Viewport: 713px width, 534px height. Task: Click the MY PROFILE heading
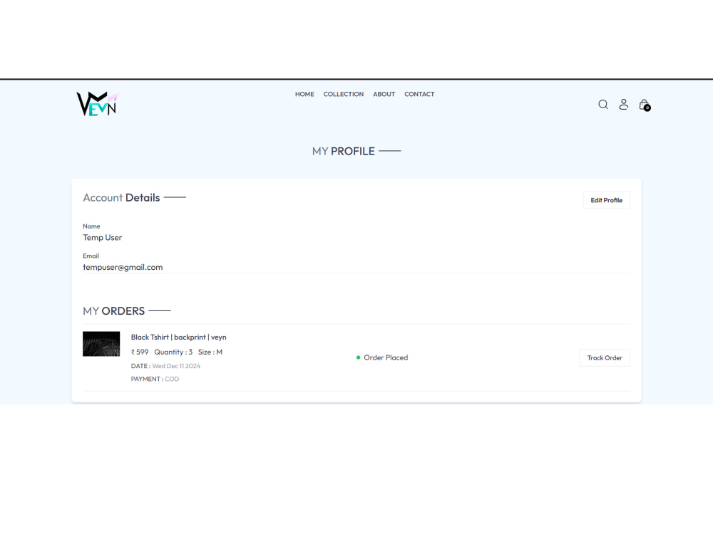tap(344, 151)
